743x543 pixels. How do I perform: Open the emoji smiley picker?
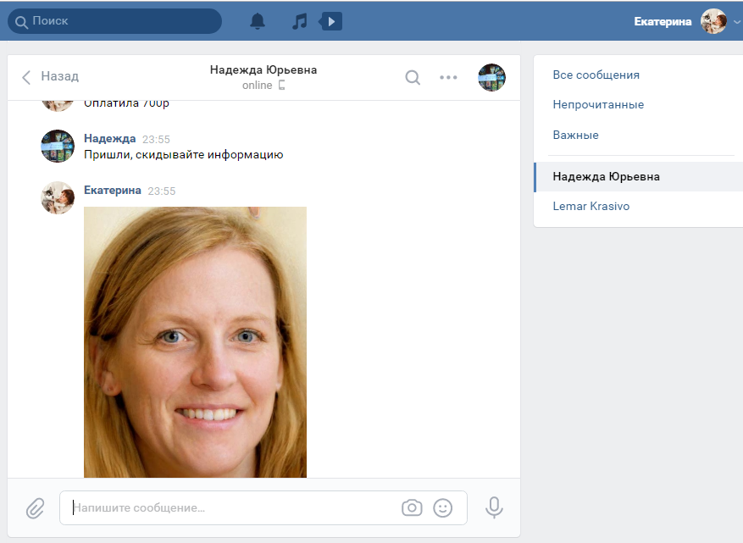click(x=442, y=507)
